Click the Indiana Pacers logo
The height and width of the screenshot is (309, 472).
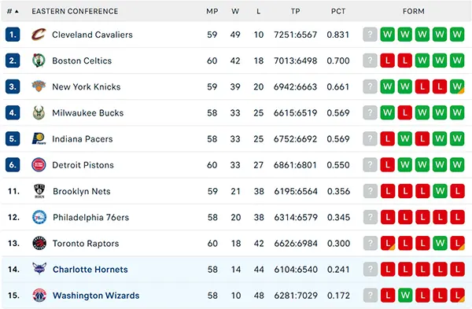point(39,138)
